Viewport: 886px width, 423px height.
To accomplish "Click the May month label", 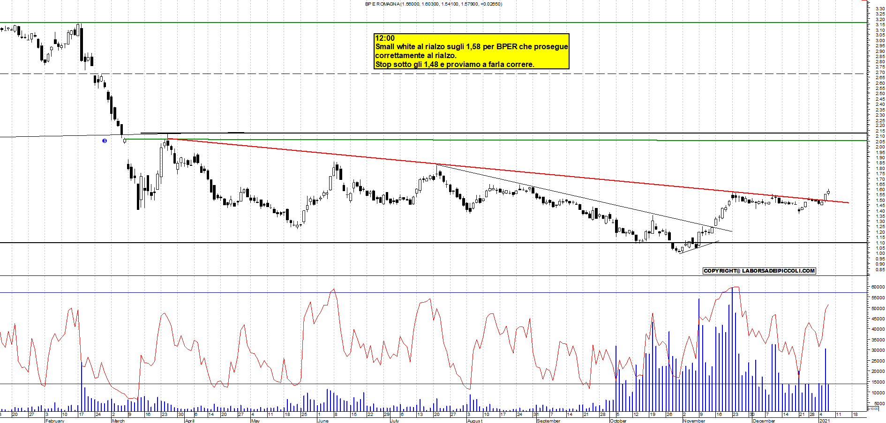I will pyautogui.click(x=255, y=421).
